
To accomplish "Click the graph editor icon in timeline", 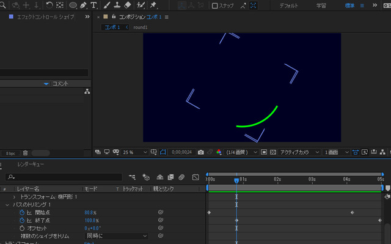I will pos(195,177).
